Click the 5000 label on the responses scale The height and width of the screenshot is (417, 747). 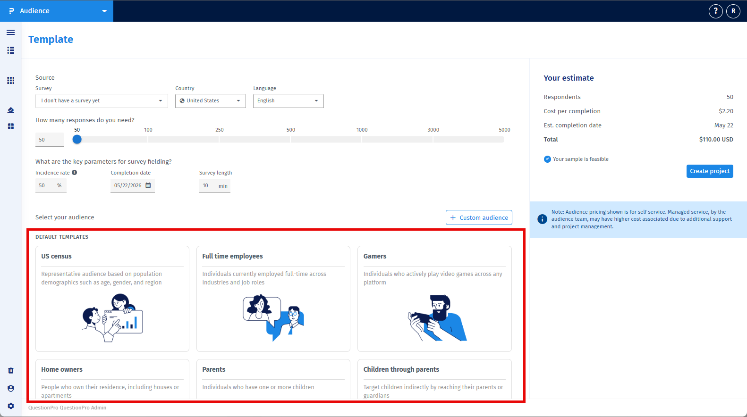point(504,130)
